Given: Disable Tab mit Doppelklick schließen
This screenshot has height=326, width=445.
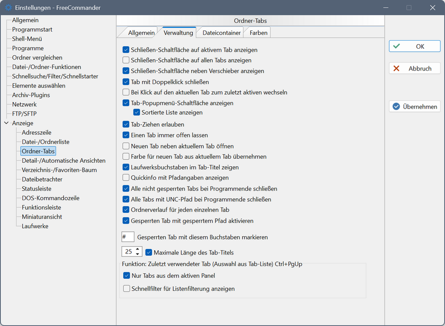Looking at the screenshot, I should point(126,82).
